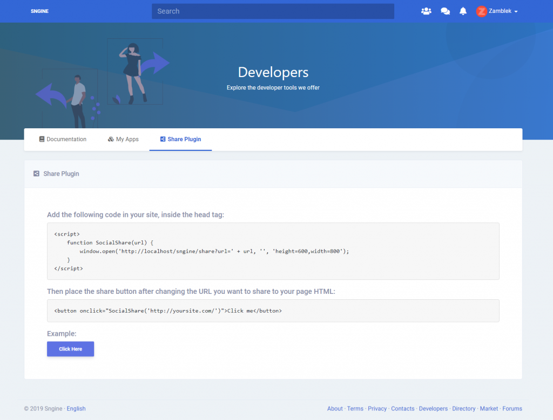Open the About footer link

[x=335, y=409]
